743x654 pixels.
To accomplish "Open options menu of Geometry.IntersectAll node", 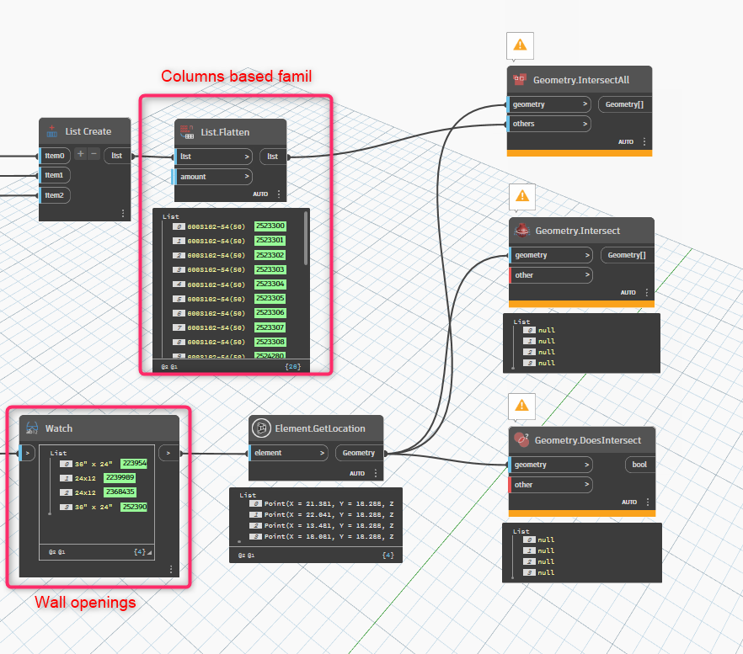I will coord(644,141).
